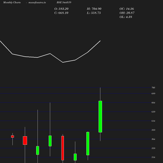Screen dimensions: 163x163
Task: Click the 614 price axis label
Action: [153, 121]
